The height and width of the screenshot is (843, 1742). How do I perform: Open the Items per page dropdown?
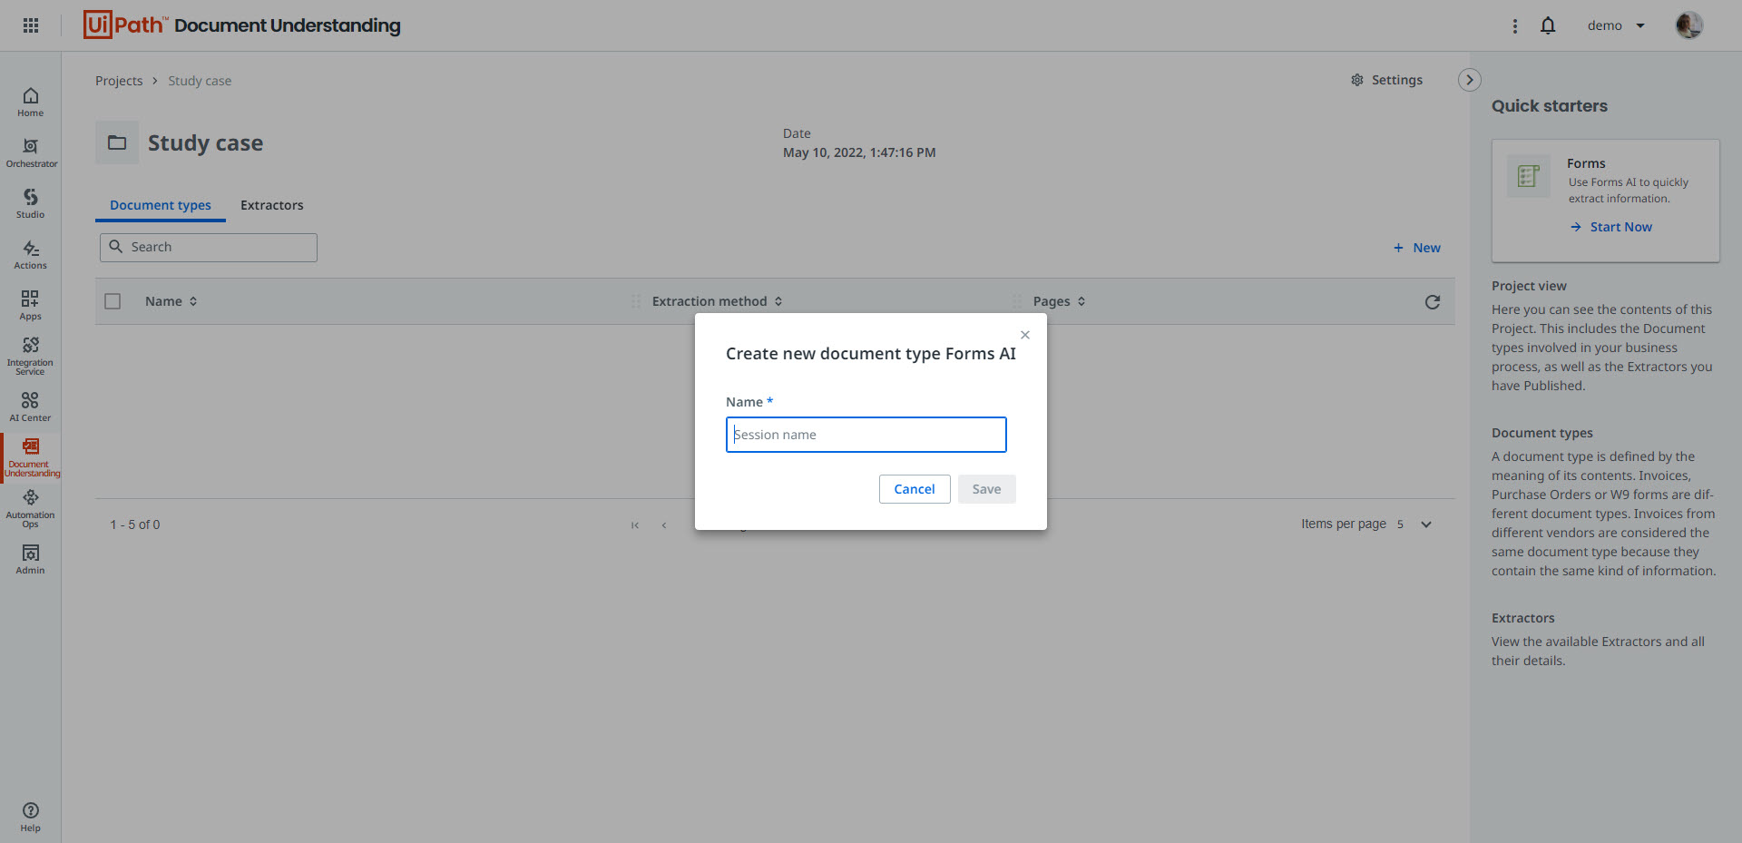(1414, 524)
